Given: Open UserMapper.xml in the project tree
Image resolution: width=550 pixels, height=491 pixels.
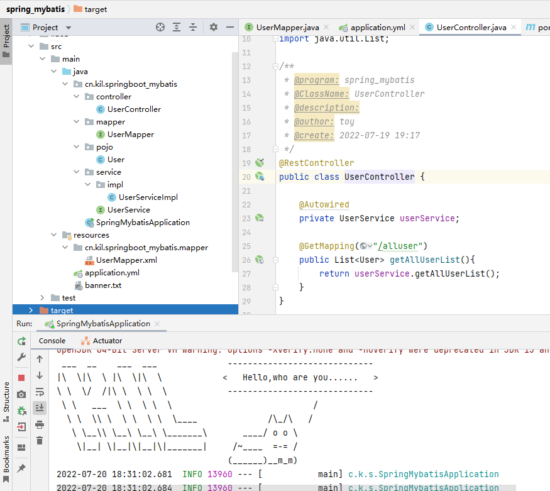Looking at the screenshot, I should pos(126,260).
